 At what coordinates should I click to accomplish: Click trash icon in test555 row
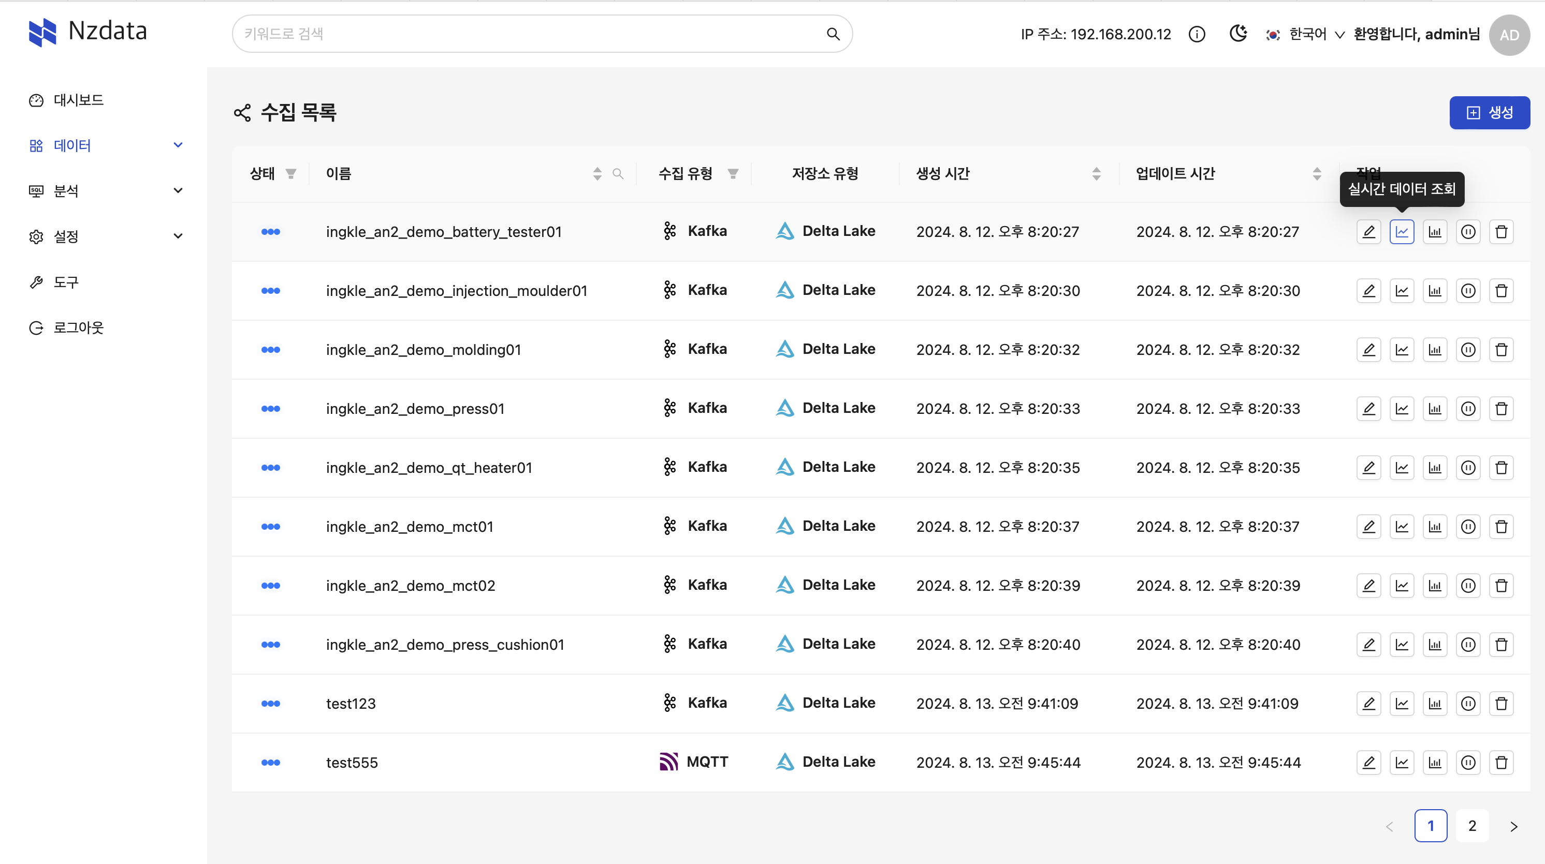(1501, 763)
